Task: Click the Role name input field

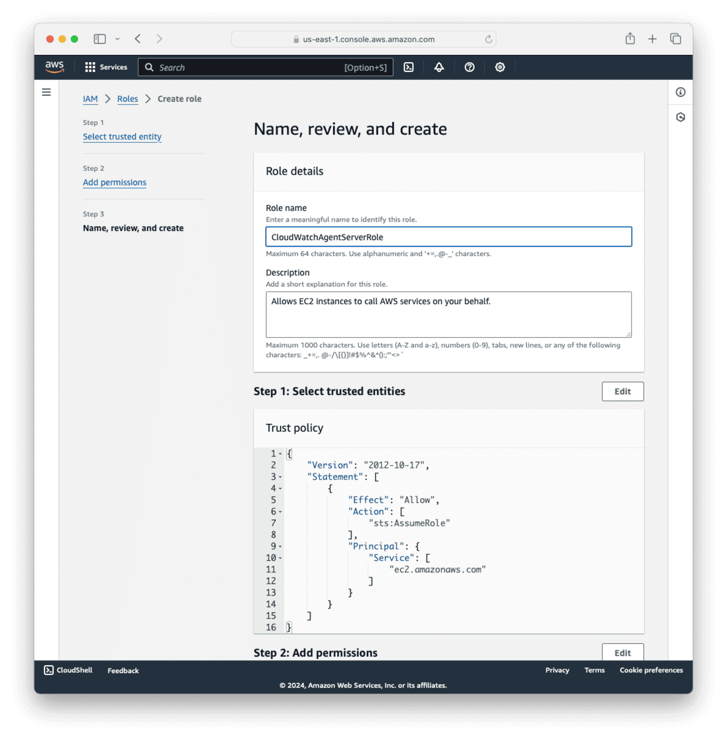Action: click(x=448, y=237)
